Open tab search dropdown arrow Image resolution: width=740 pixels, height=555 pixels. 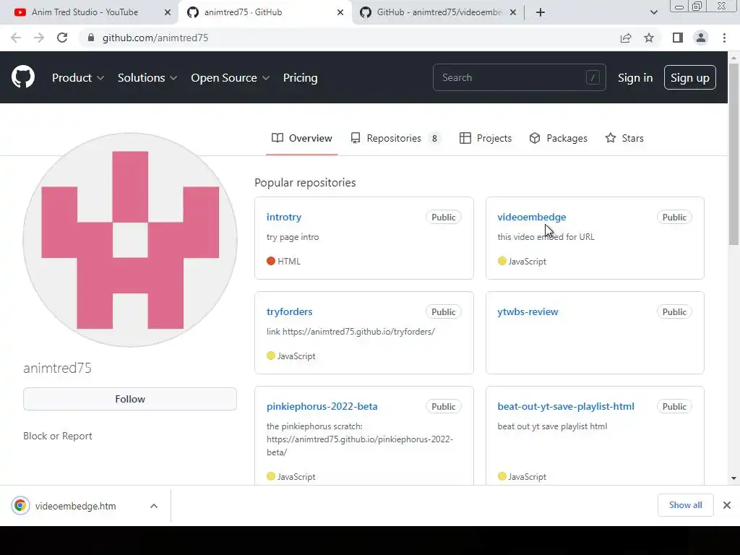coord(653,12)
